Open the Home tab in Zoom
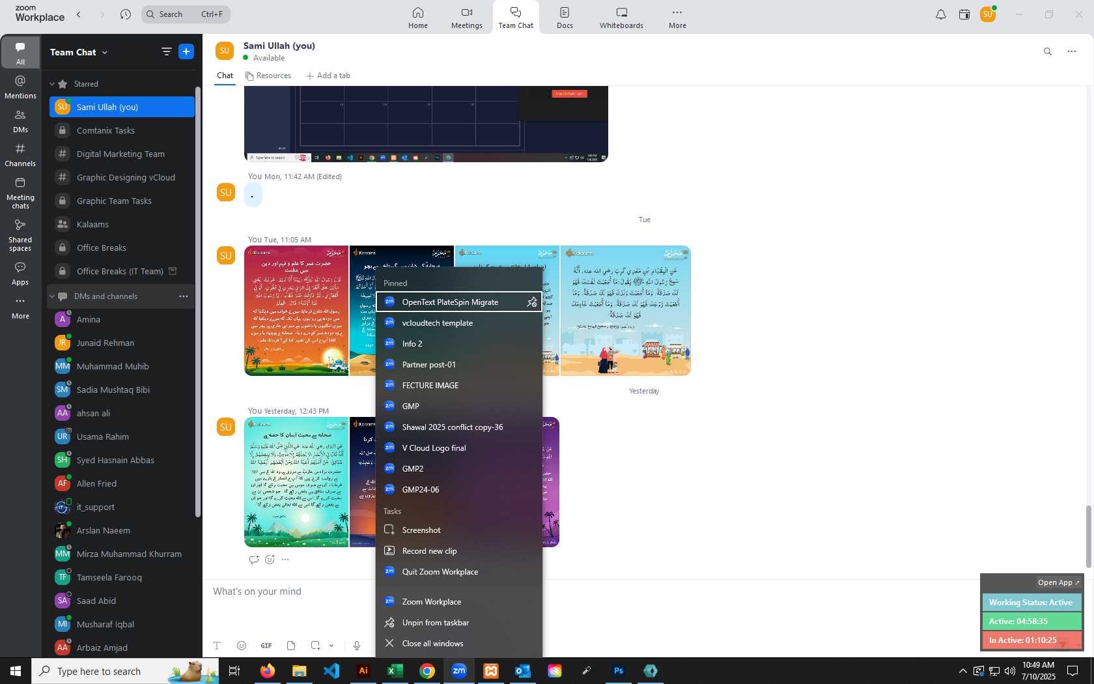The image size is (1094, 684). tap(418, 18)
